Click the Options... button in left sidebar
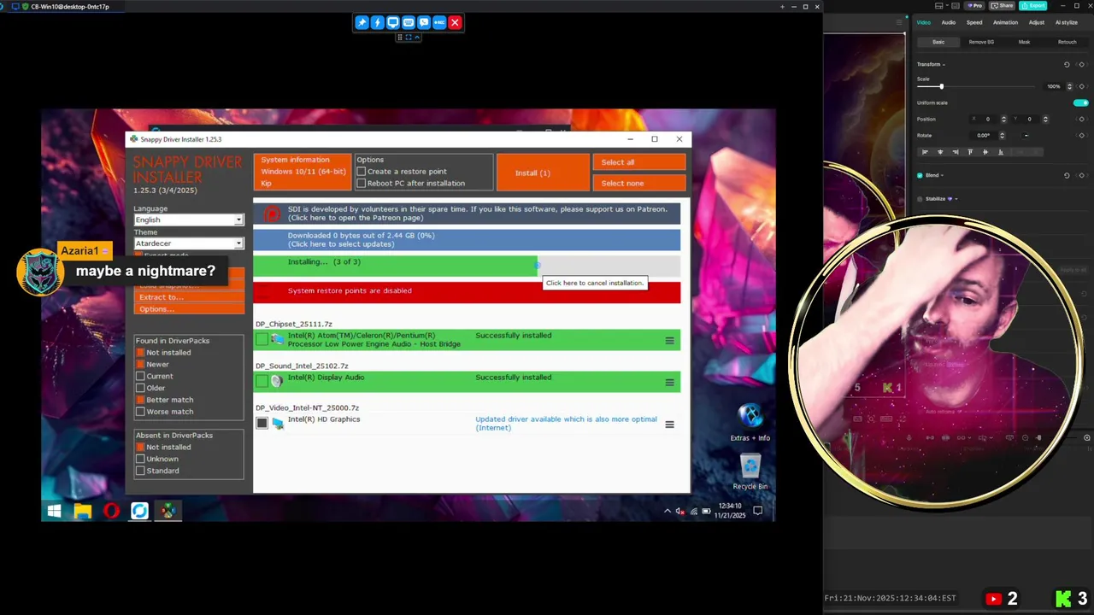1094x615 pixels. (x=189, y=308)
